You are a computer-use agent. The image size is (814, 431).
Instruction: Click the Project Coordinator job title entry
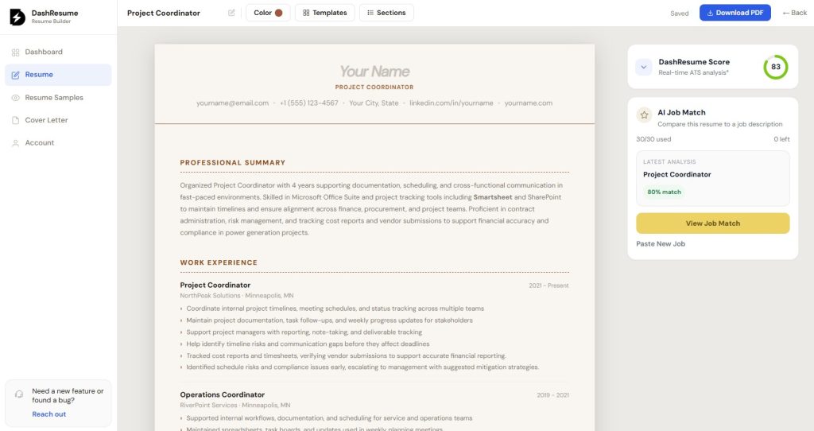[215, 285]
